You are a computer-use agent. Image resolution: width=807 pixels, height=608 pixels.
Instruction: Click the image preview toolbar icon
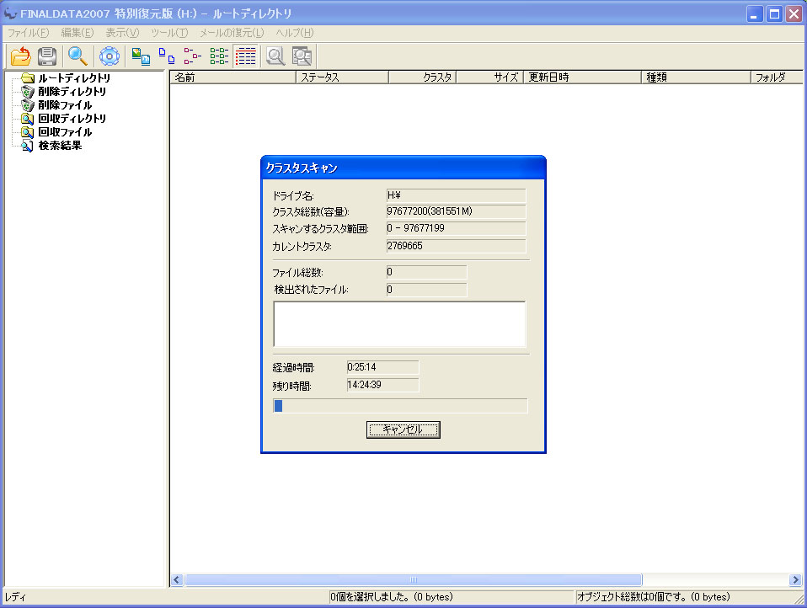(141, 56)
